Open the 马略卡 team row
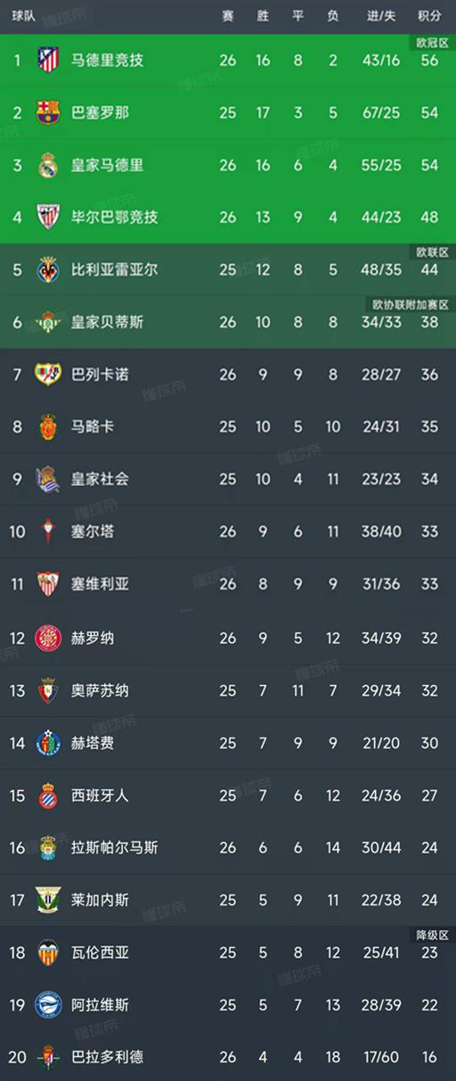456x1081 pixels. pos(228,427)
